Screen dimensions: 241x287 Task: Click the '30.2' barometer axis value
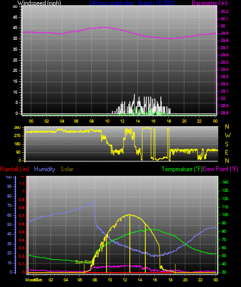point(224,11)
